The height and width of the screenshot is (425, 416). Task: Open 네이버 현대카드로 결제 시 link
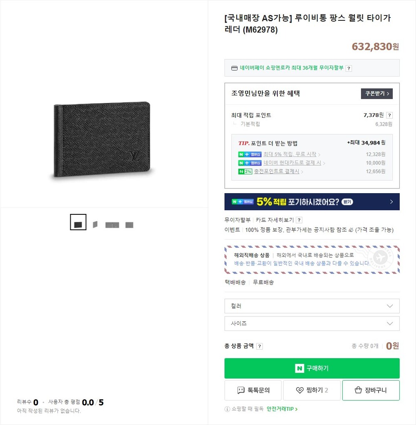tap(292, 163)
